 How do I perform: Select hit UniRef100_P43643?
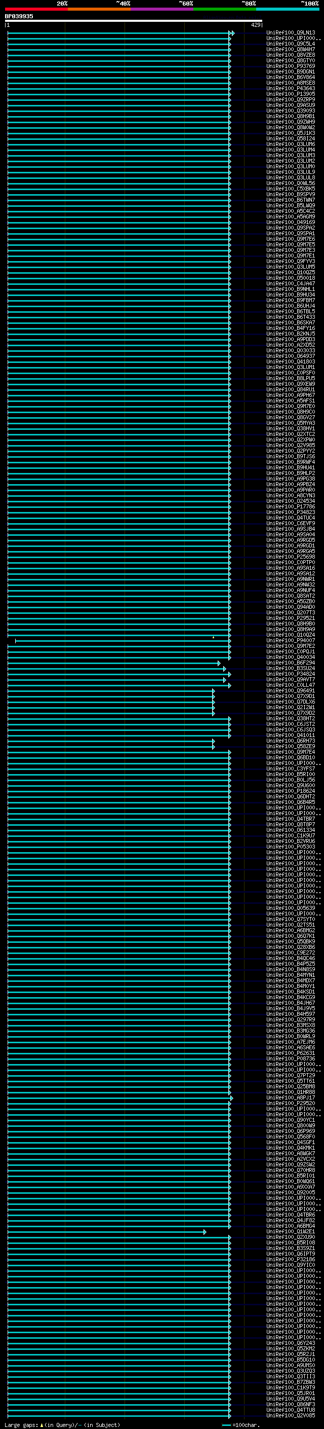point(291,89)
